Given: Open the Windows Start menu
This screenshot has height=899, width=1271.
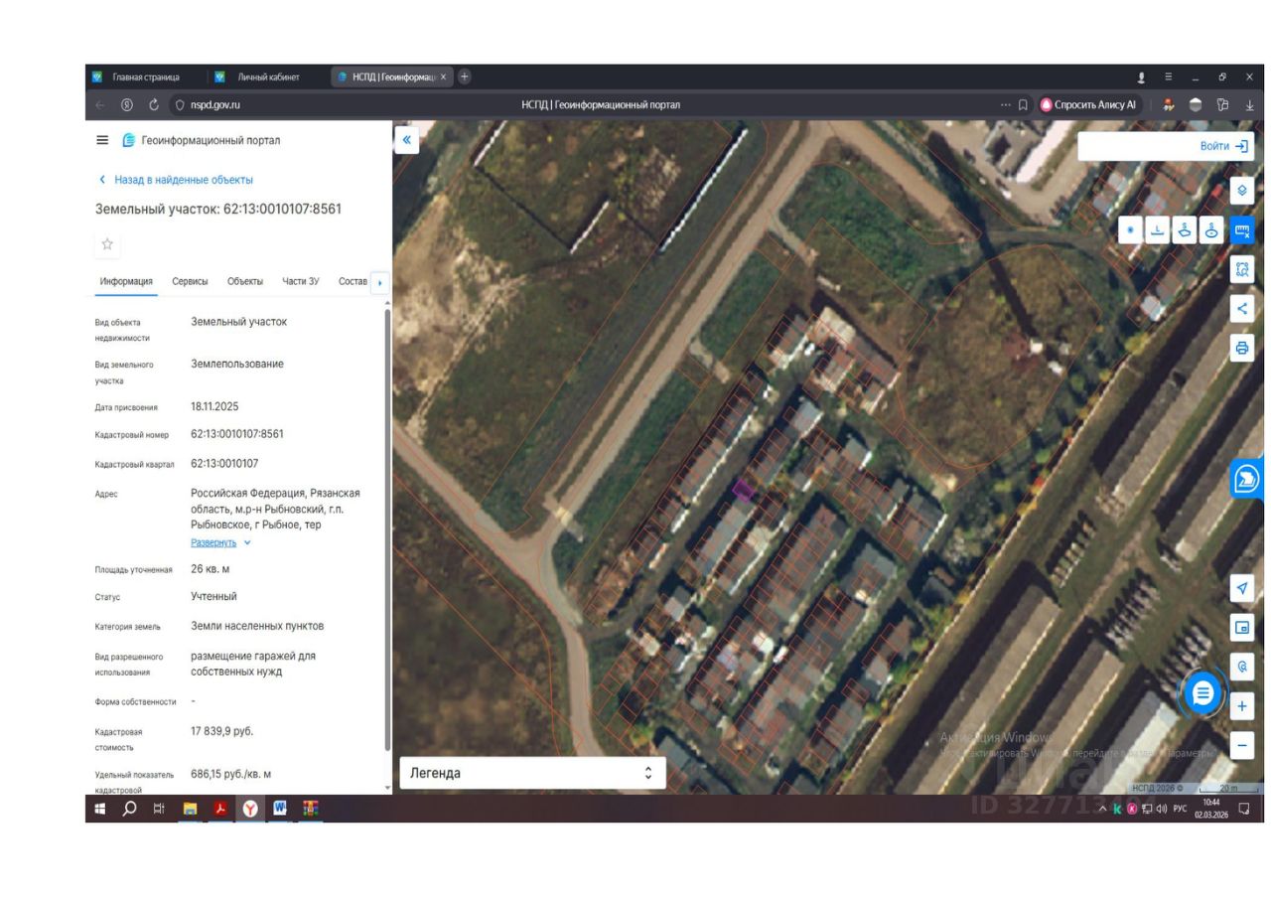Looking at the screenshot, I should [100, 809].
